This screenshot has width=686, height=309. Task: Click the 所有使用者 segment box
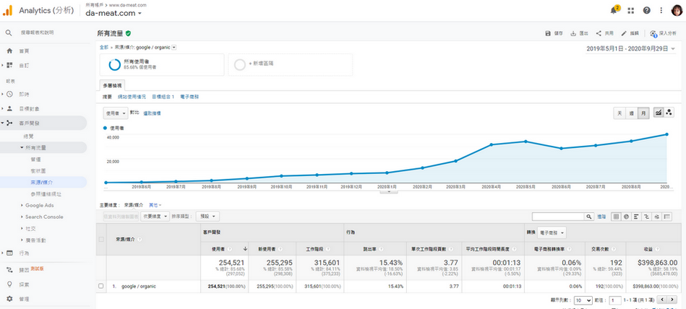(x=162, y=65)
